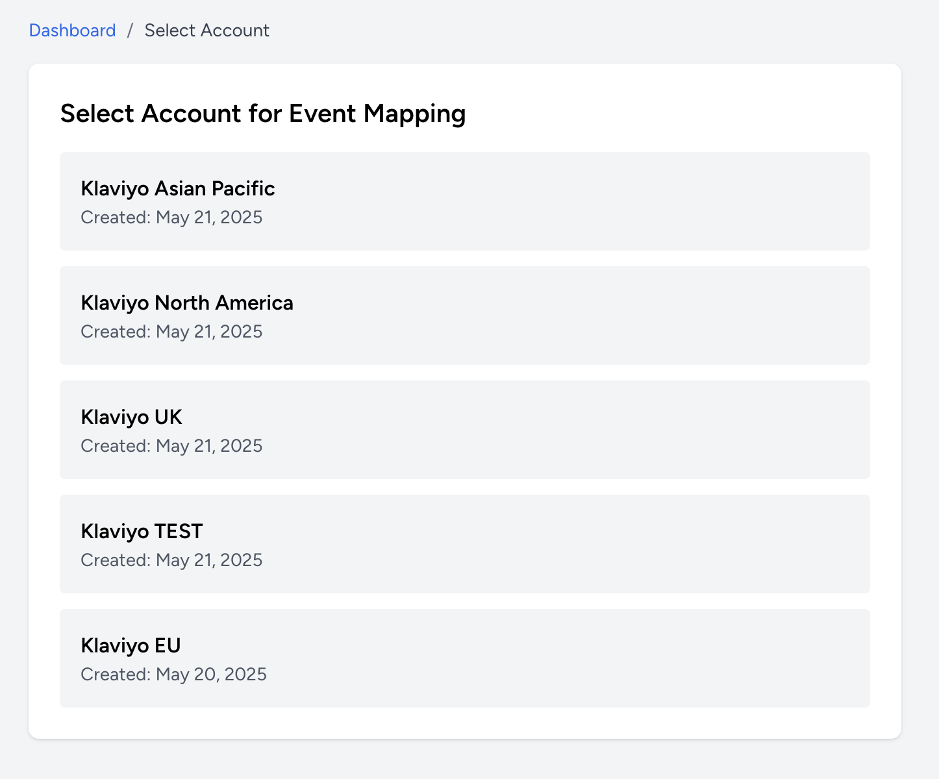Pick the Klaviyo TEST account card
Image resolution: width=939 pixels, height=779 pixels.
click(x=464, y=544)
